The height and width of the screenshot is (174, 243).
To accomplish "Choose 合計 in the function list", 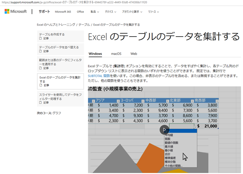I will (x=181, y=154).
